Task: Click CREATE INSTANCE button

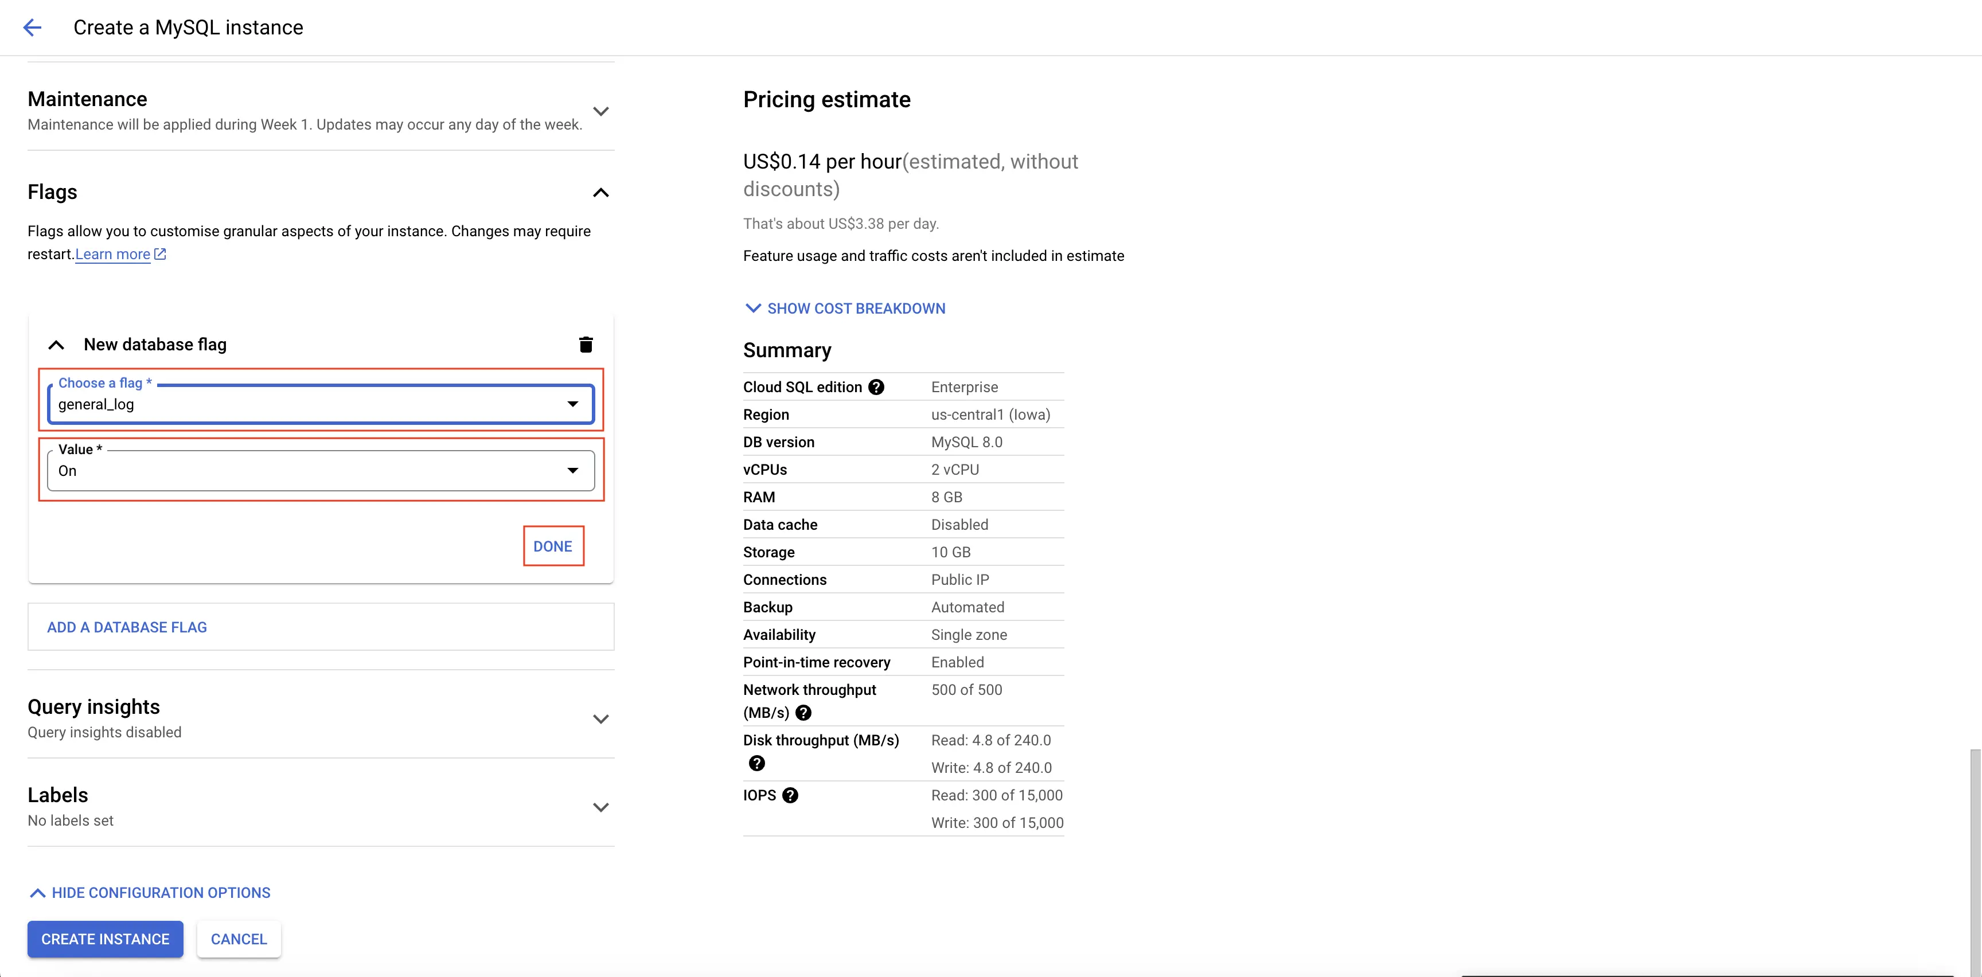Action: coord(106,939)
